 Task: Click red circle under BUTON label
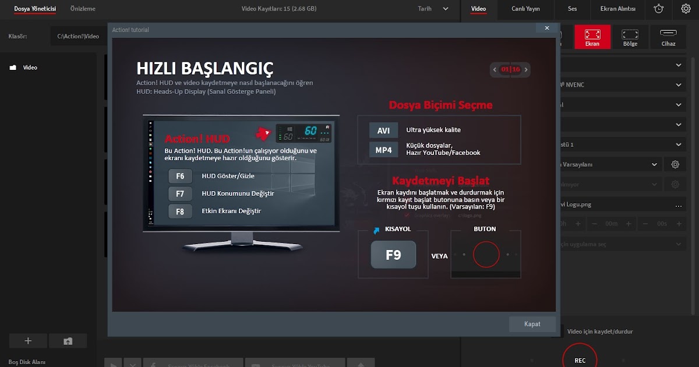pos(486,255)
